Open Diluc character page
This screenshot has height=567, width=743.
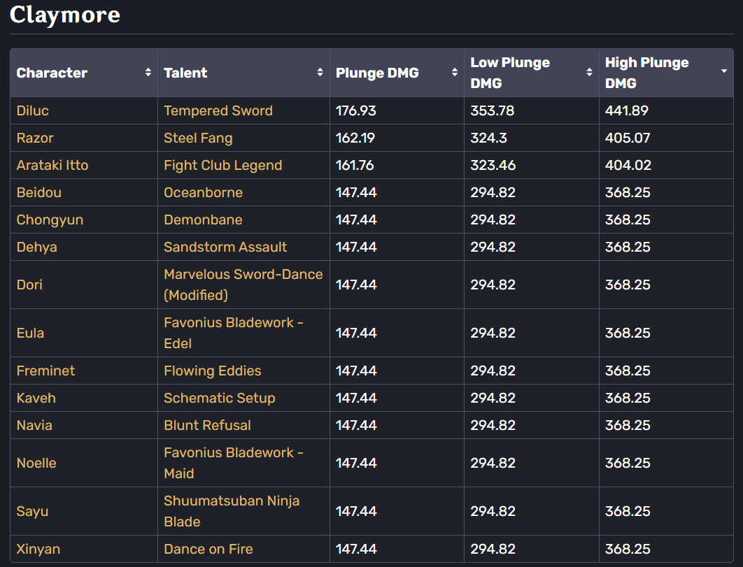tap(33, 110)
